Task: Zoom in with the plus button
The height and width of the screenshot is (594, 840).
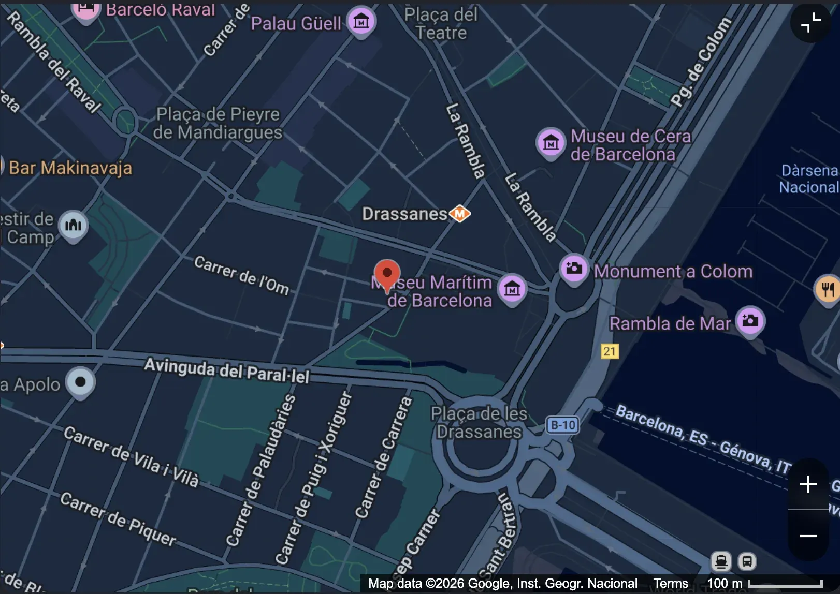Action: 808,485
